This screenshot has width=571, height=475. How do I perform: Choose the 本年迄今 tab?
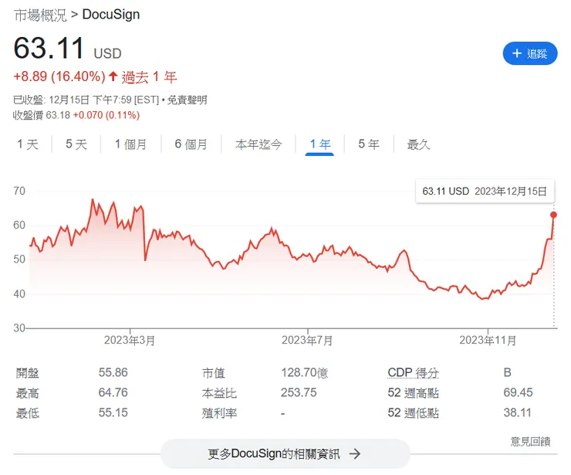(x=258, y=144)
